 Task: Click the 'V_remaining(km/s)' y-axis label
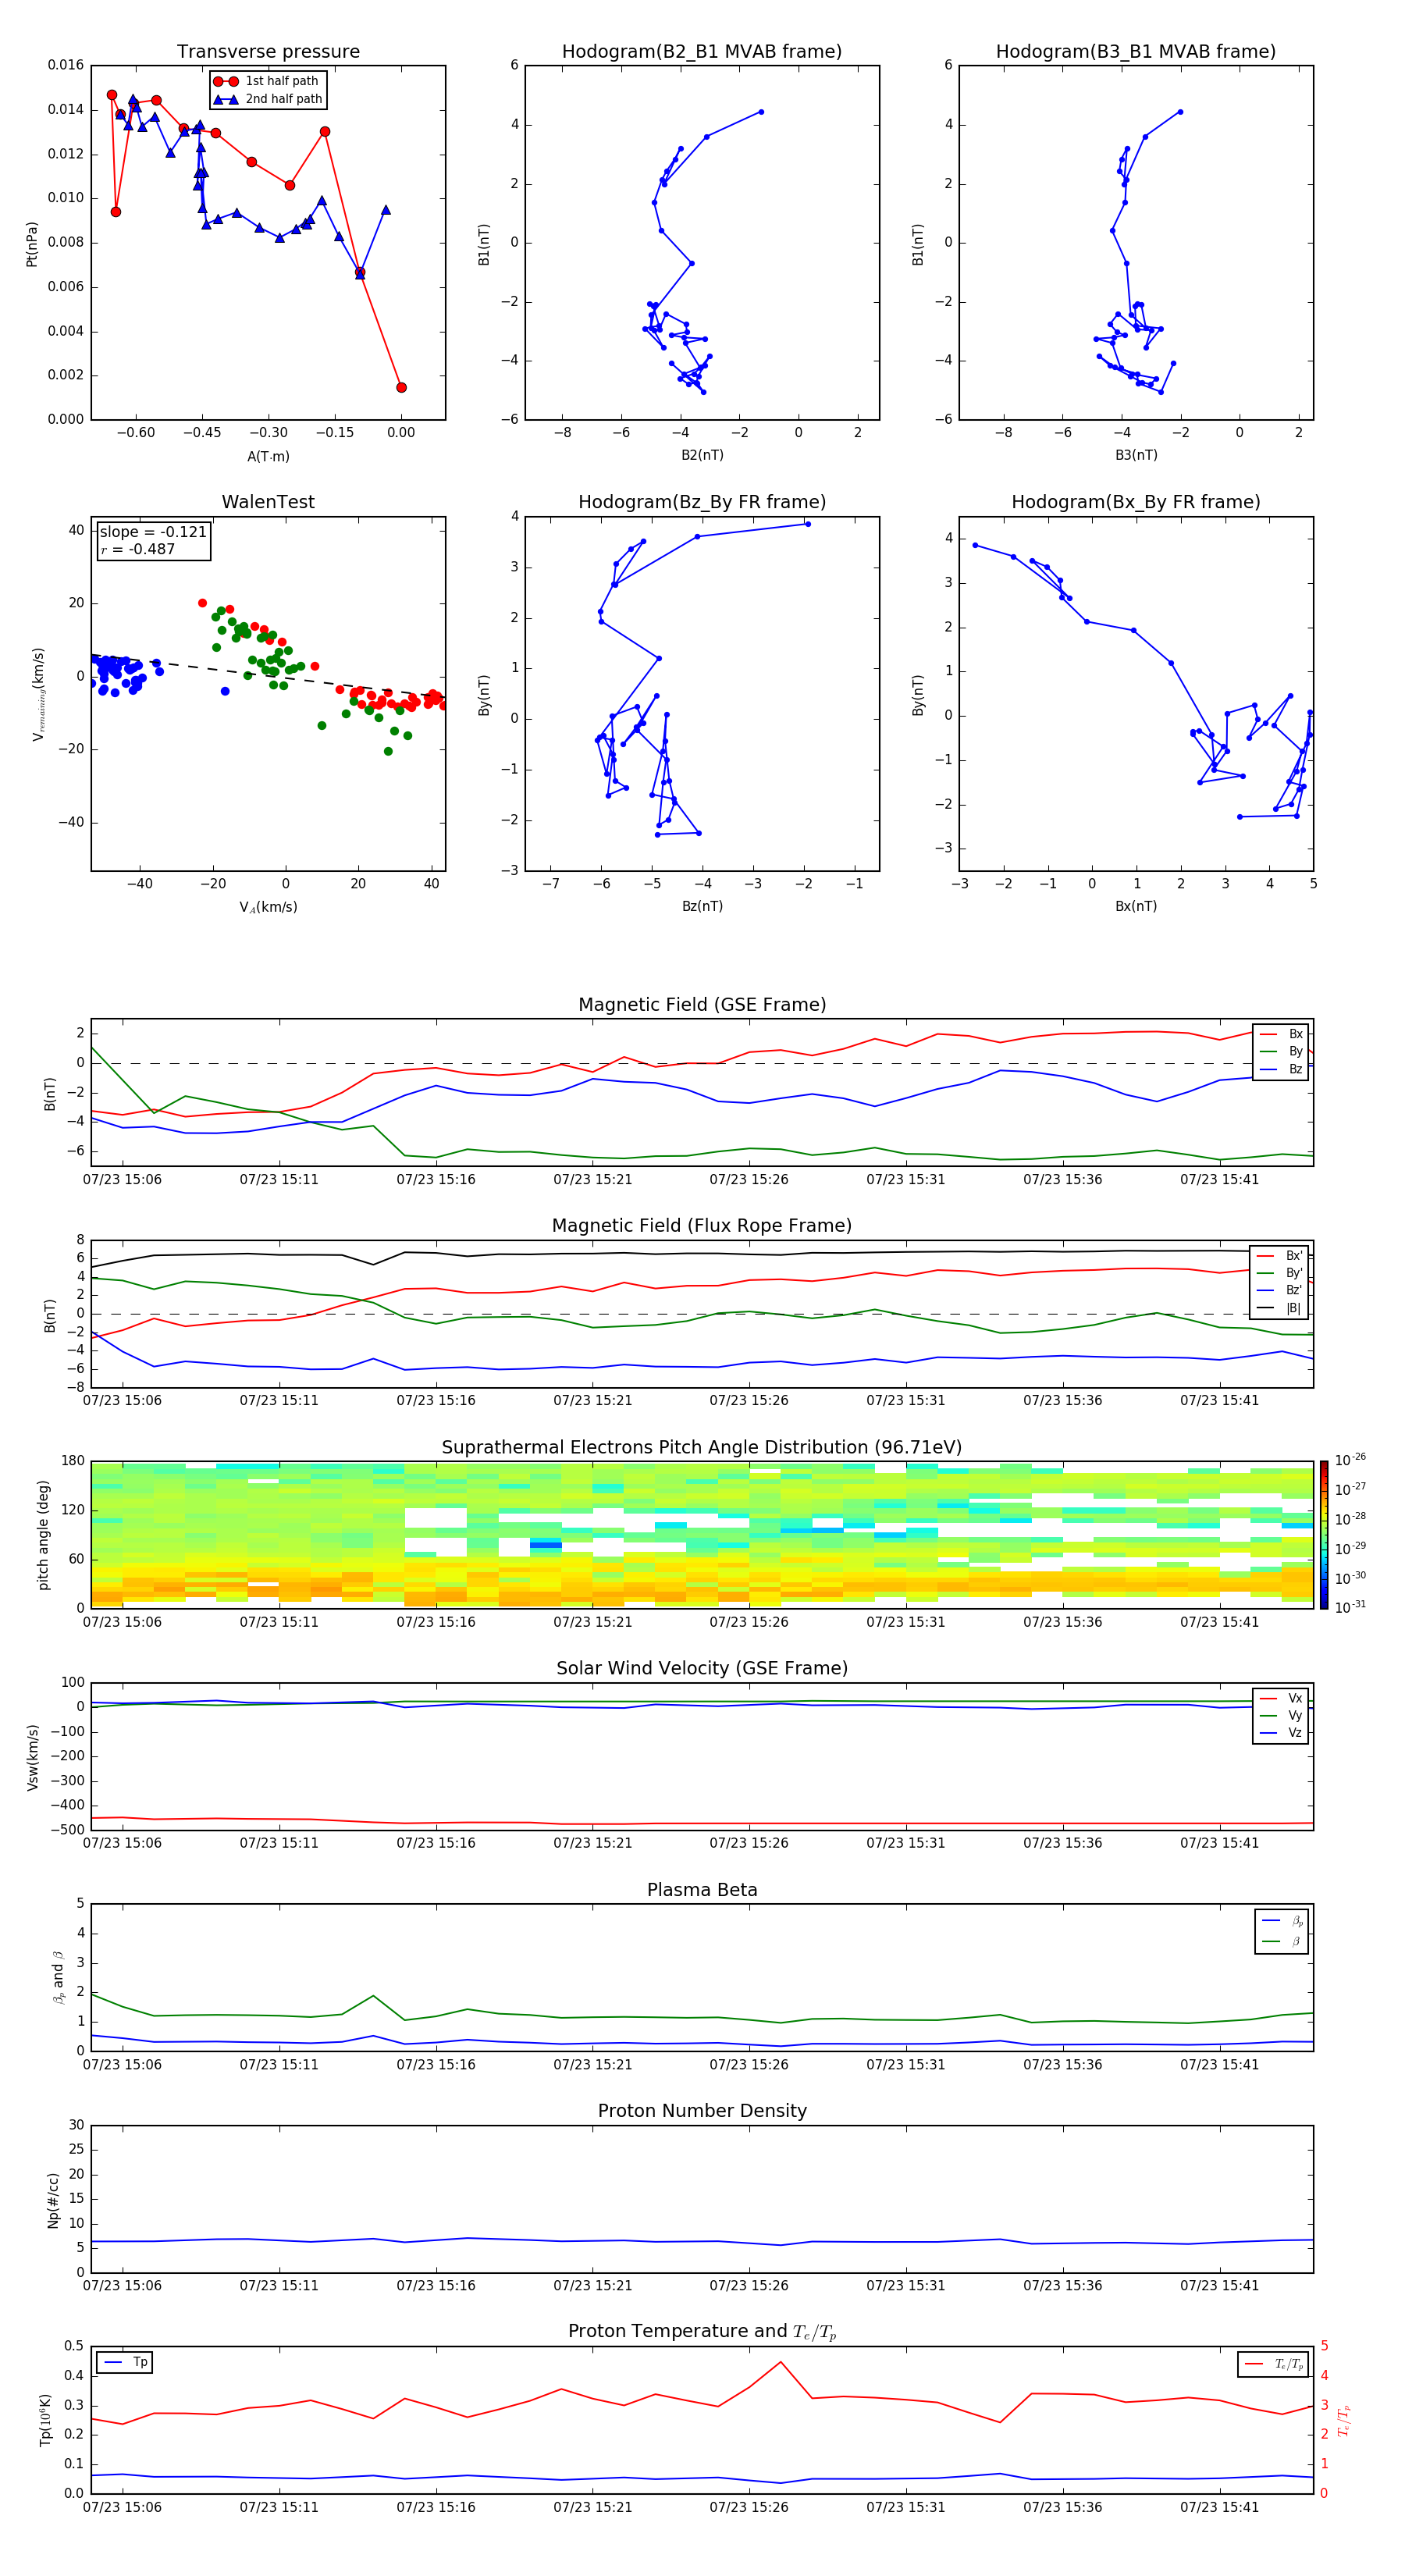coord(38,694)
